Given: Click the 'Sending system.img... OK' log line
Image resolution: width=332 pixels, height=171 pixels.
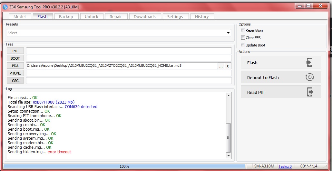Looking at the screenshot, I should [x=31, y=138].
